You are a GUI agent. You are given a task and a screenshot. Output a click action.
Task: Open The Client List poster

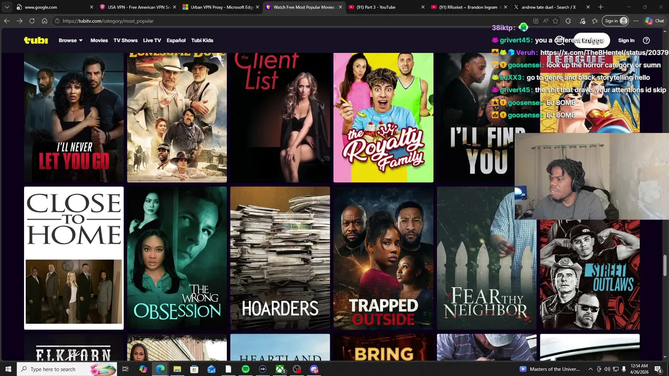280,118
